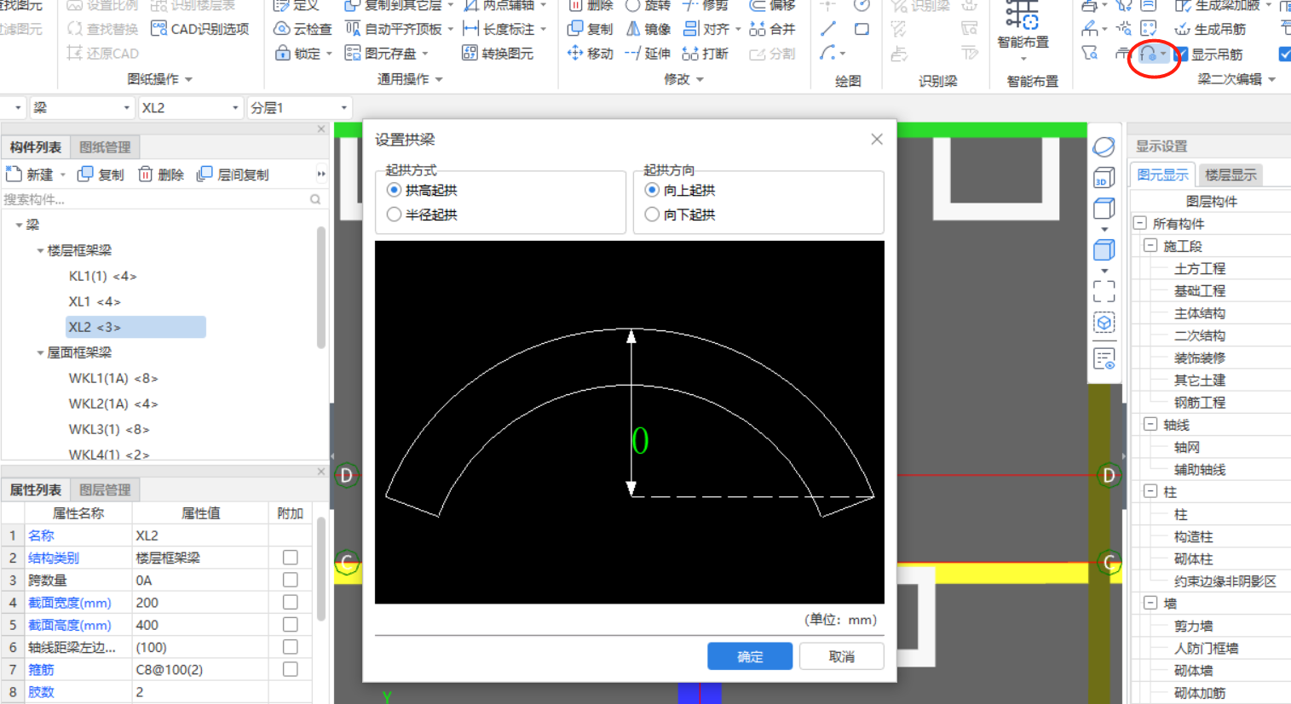Image resolution: width=1291 pixels, height=704 pixels.
Task: Click 转换图元 convert element tool
Action: coord(498,53)
